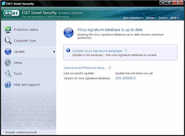185x136 pixels.
Task: Click 'Version of virus signature database:' label
Action: 87,78
